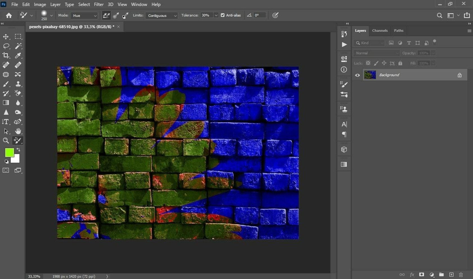Click the green foreground color swatch
This screenshot has height=279, width=473.
click(x=9, y=152)
